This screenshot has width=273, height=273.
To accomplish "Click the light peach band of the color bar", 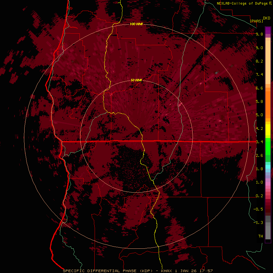I will 268,62.
